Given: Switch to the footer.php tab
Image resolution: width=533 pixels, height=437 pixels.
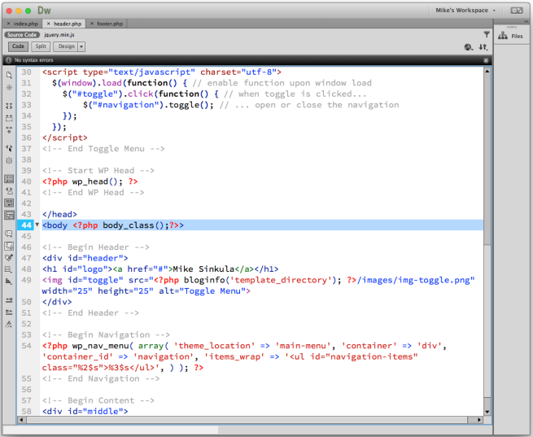Looking at the screenshot, I should [x=110, y=24].
